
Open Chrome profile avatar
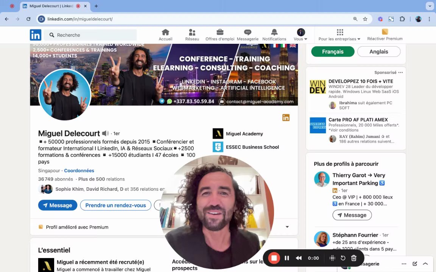coord(418,19)
